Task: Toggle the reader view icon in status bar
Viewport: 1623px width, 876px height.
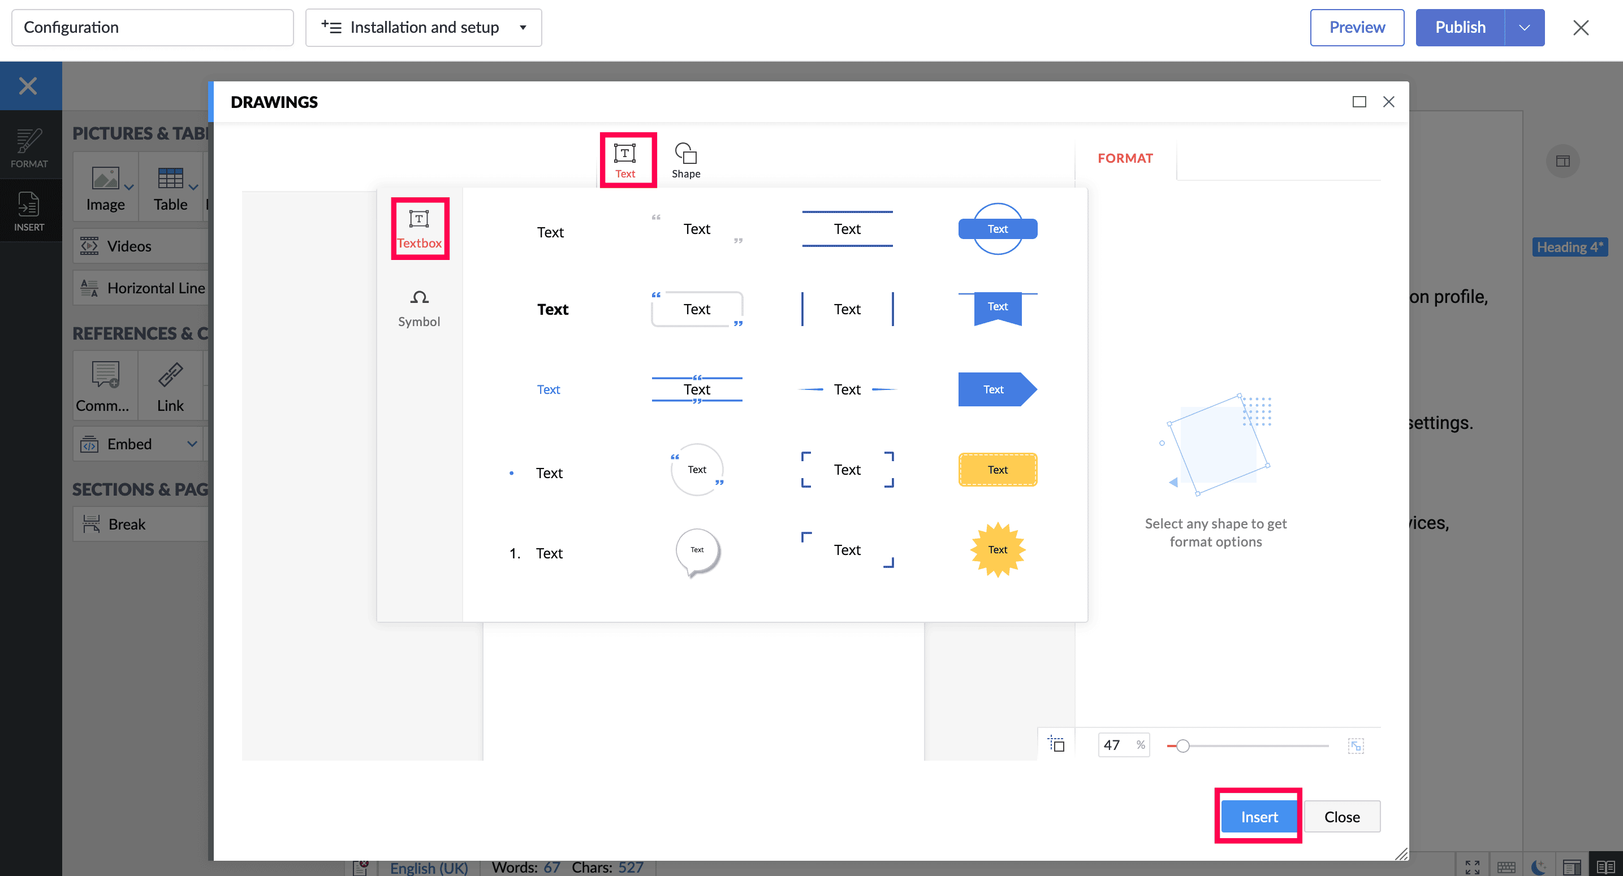Action: pos(1605,866)
